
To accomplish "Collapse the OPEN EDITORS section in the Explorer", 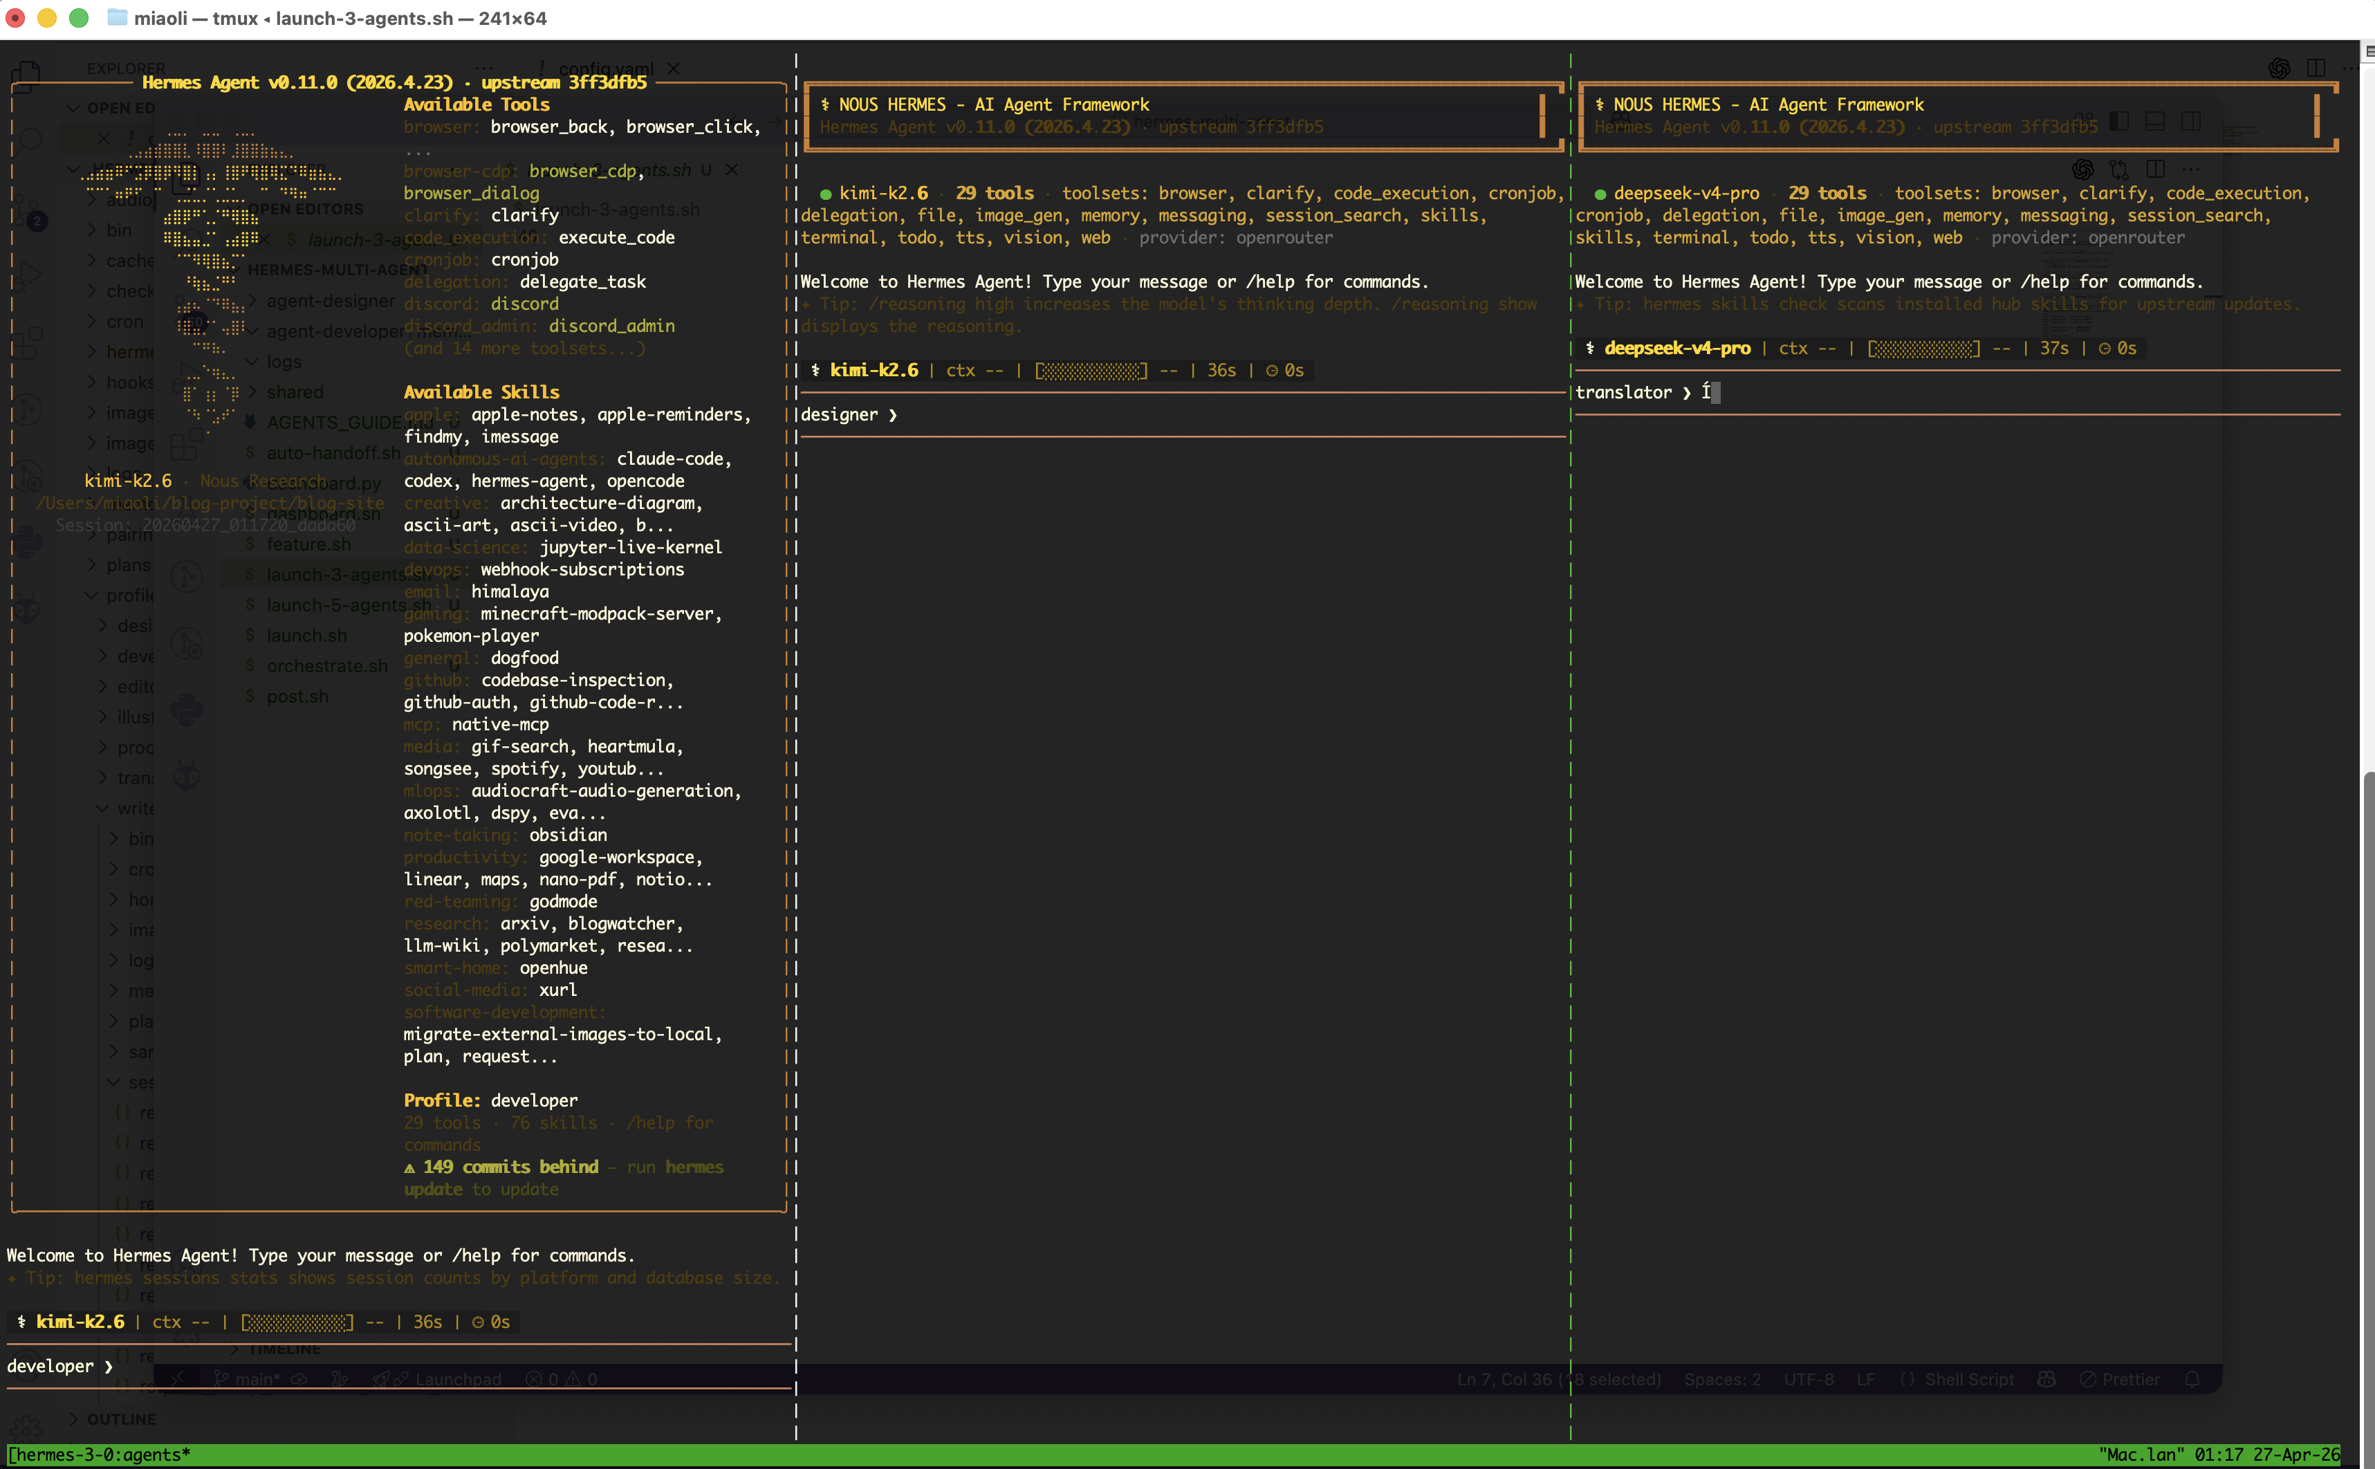I will [x=111, y=108].
